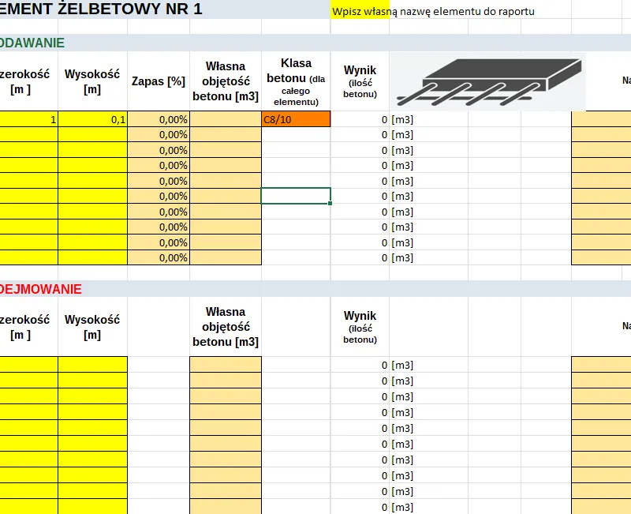The height and width of the screenshot is (514, 631).
Task: Click the yellow highlighted 'Wpisz własną' text cell
Action: 360,11
